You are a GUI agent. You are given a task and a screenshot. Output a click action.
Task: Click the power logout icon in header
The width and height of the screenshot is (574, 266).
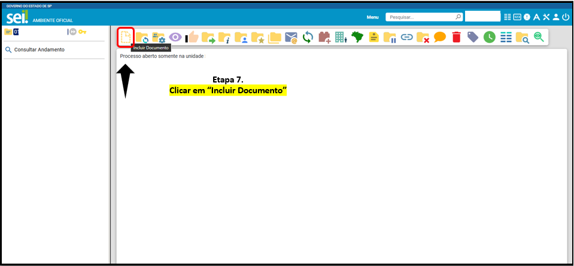pos(566,17)
